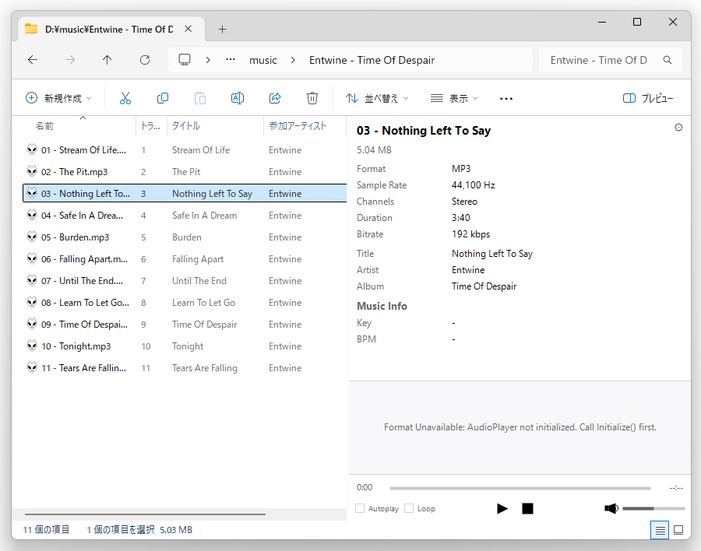
Task: Open the 表示 view dropdown
Action: [x=454, y=98]
